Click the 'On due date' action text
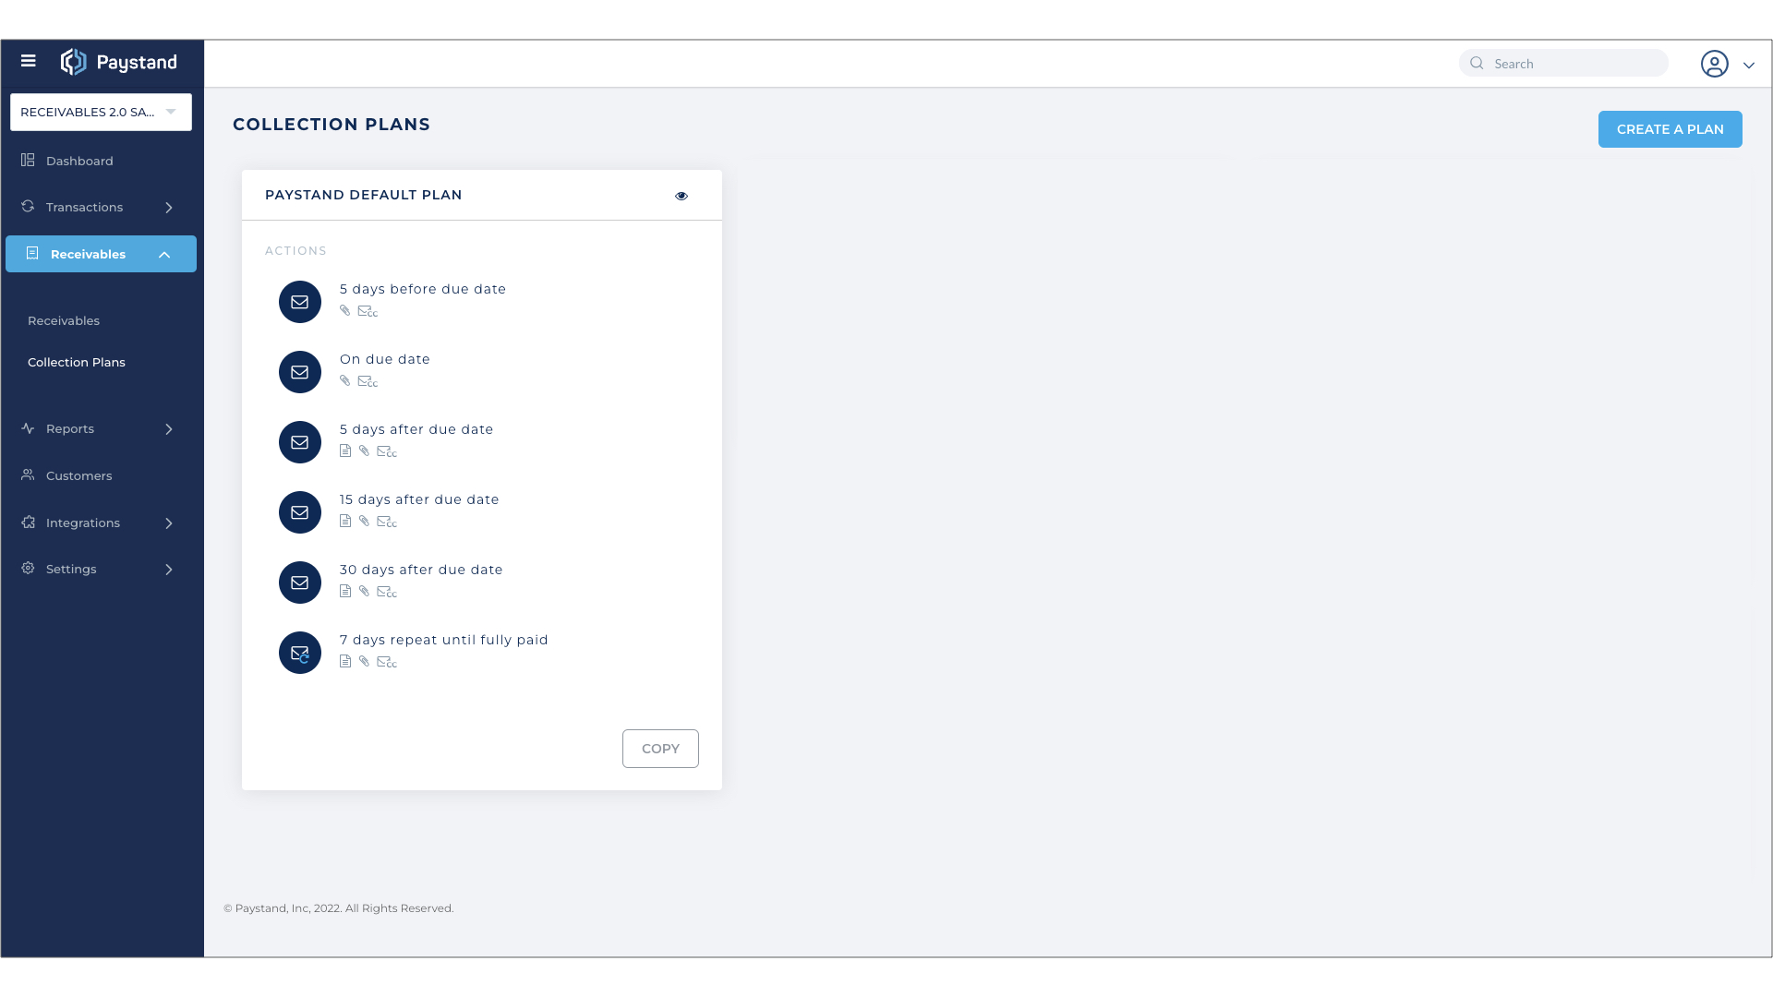The height and width of the screenshot is (997, 1773). click(x=385, y=359)
